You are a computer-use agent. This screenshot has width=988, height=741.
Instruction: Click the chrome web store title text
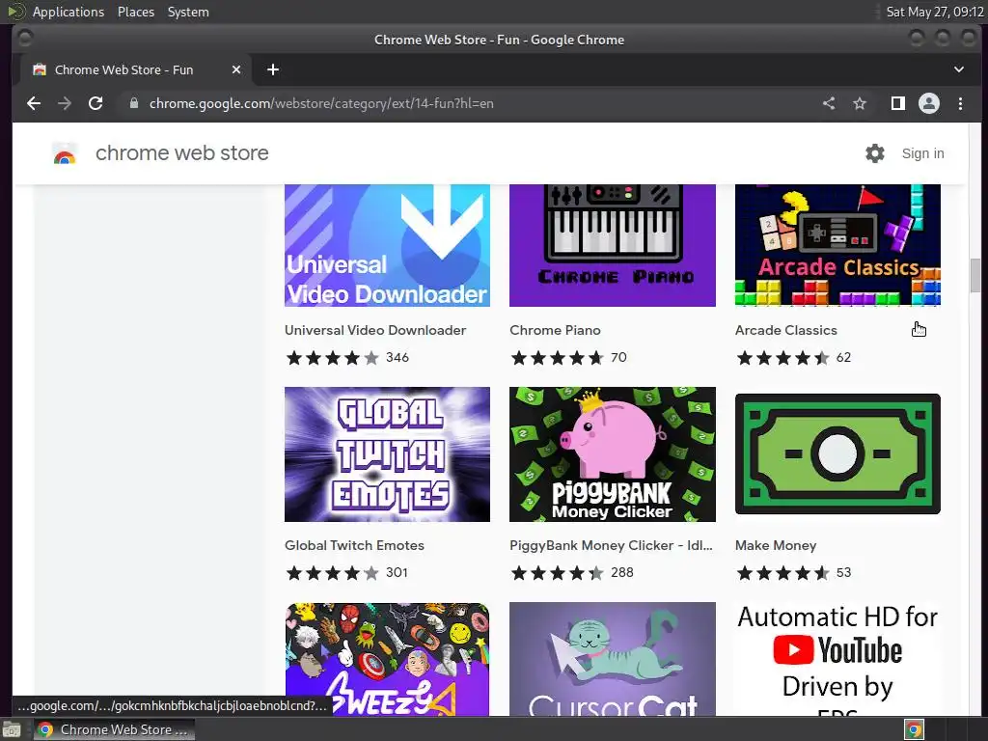coord(182,153)
